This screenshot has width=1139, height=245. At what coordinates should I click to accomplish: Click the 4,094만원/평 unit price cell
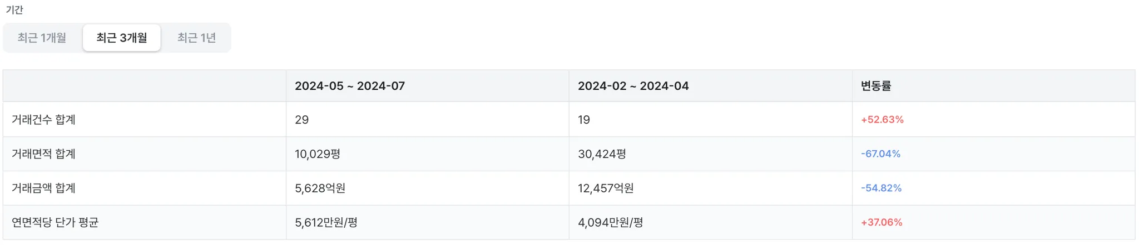click(610, 223)
